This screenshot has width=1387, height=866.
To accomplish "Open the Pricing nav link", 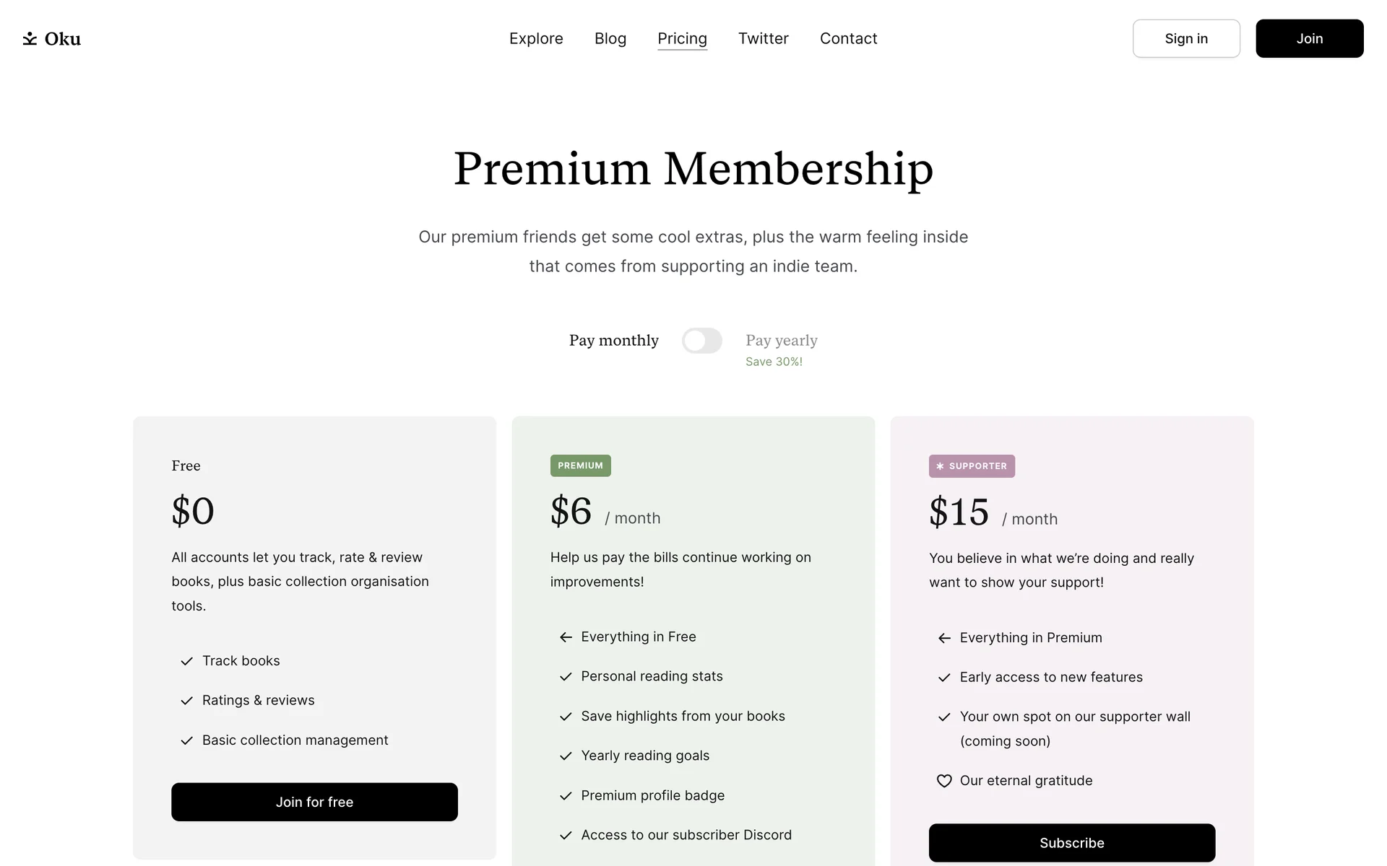I will 682,39.
